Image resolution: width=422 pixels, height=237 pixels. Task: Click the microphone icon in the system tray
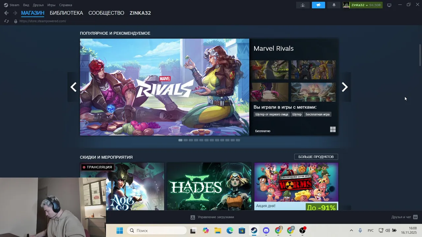pos(360,230)
